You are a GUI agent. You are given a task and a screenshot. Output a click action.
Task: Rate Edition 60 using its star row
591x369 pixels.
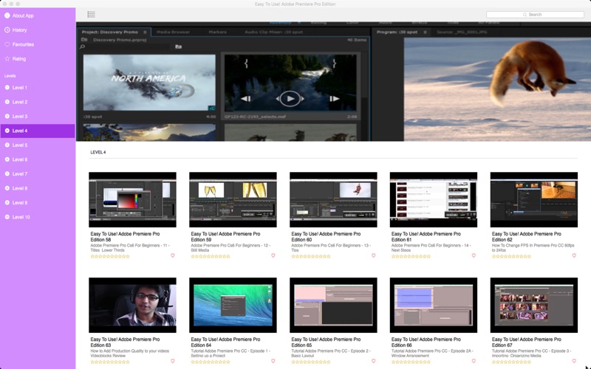click(x=311, y=256)
